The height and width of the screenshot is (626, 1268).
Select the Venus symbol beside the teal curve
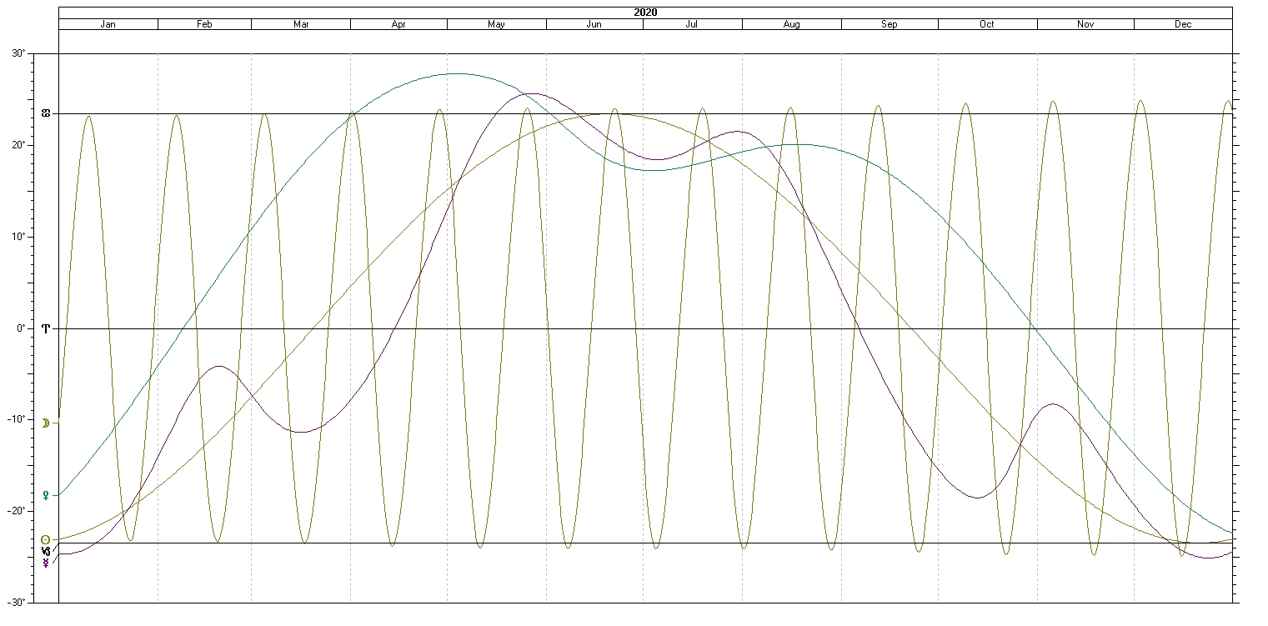(x=46, y=495)
